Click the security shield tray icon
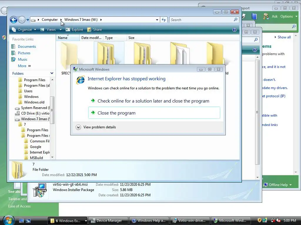The height and width of the screenshot is (225, 301). click(259, 221)
